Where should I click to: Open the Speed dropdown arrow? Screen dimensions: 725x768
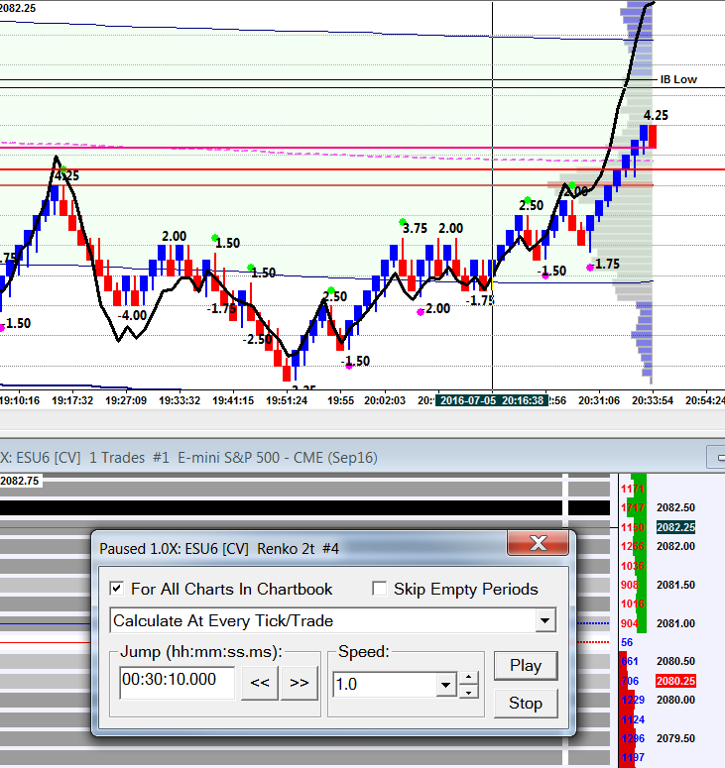coord(445,684)
